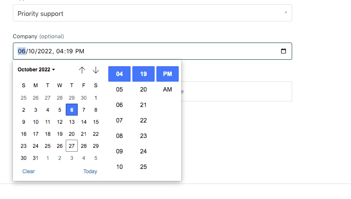
Task: Click the Clear link in calendar
Action: (29, 171)
